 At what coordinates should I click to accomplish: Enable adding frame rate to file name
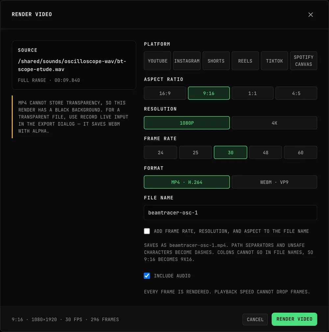147,231
